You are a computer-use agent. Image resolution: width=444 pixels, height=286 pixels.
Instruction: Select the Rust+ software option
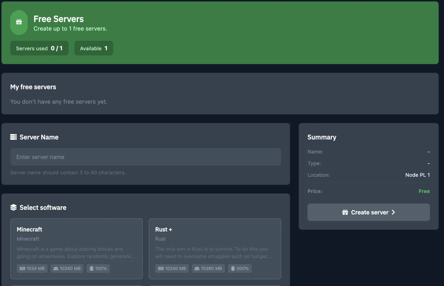(215, 248)
